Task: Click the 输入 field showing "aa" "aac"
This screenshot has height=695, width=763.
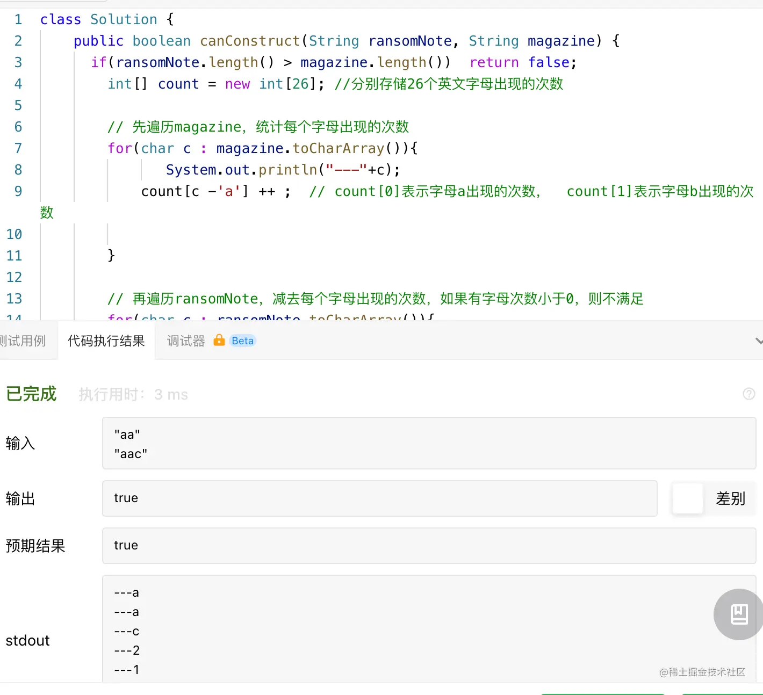Action: pyautogui.click(x=429, y=444)
